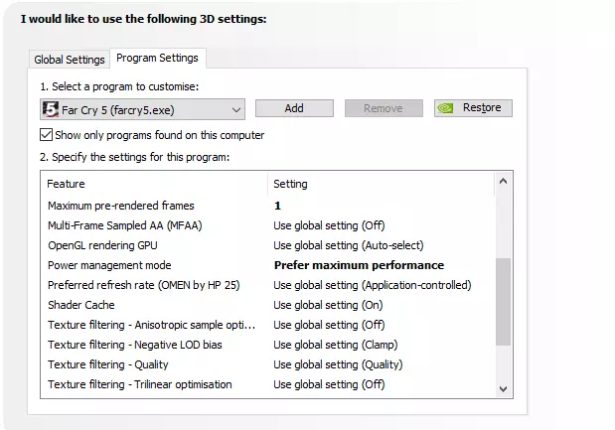Image resolution: width=615 pixels, height=430 pixels.
Task: Click the NVIDIA logo on Restore button
Action: pos(448,108)
